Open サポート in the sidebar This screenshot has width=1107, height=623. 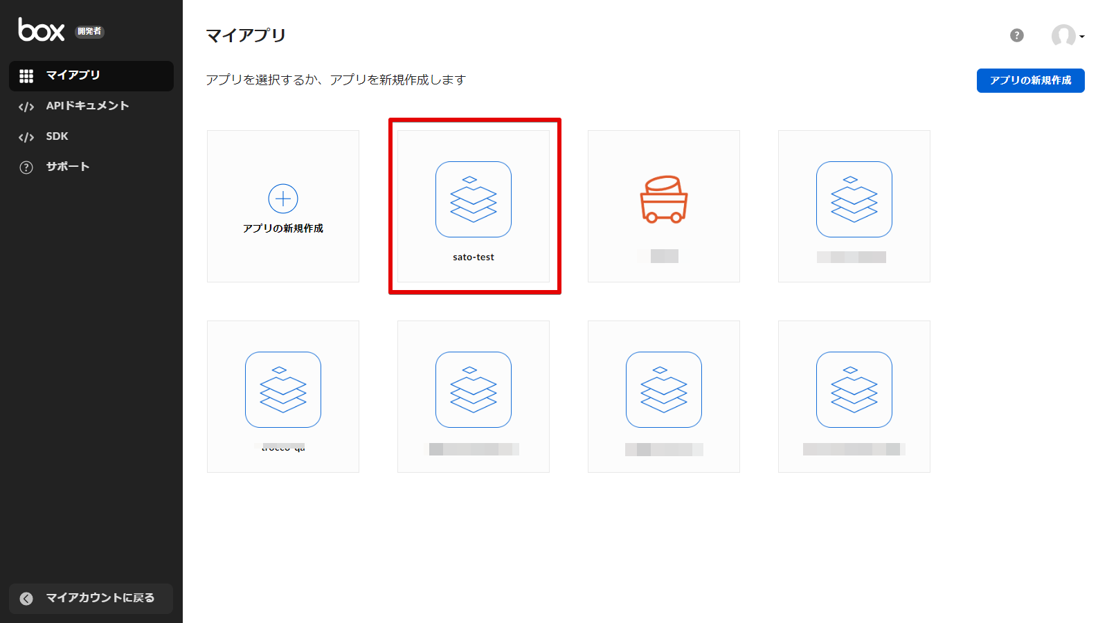point(91,167)
